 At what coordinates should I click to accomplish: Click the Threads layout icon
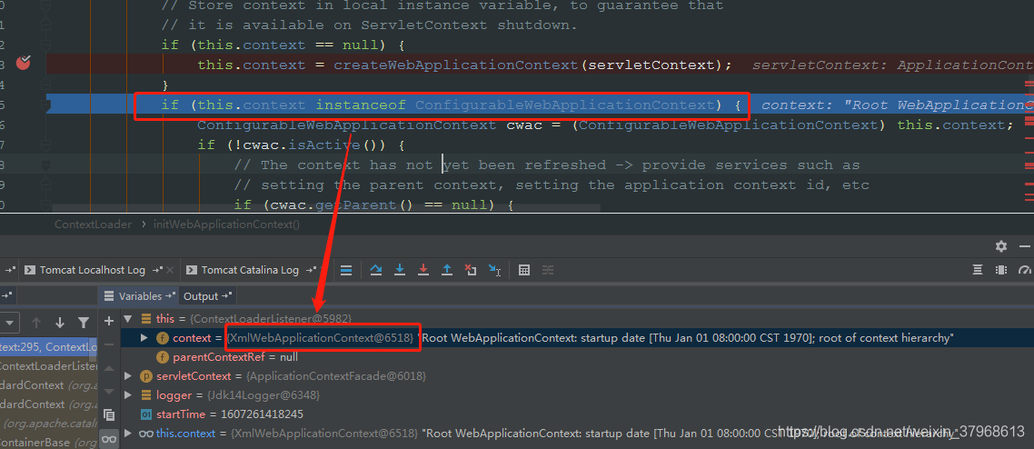978,270
